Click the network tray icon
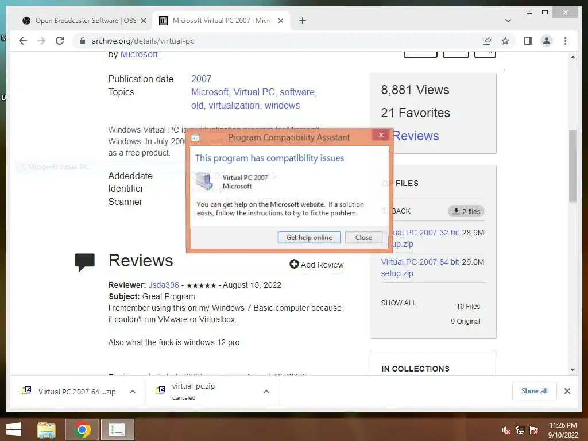The image size is (588, 441). tap(520, 430)
